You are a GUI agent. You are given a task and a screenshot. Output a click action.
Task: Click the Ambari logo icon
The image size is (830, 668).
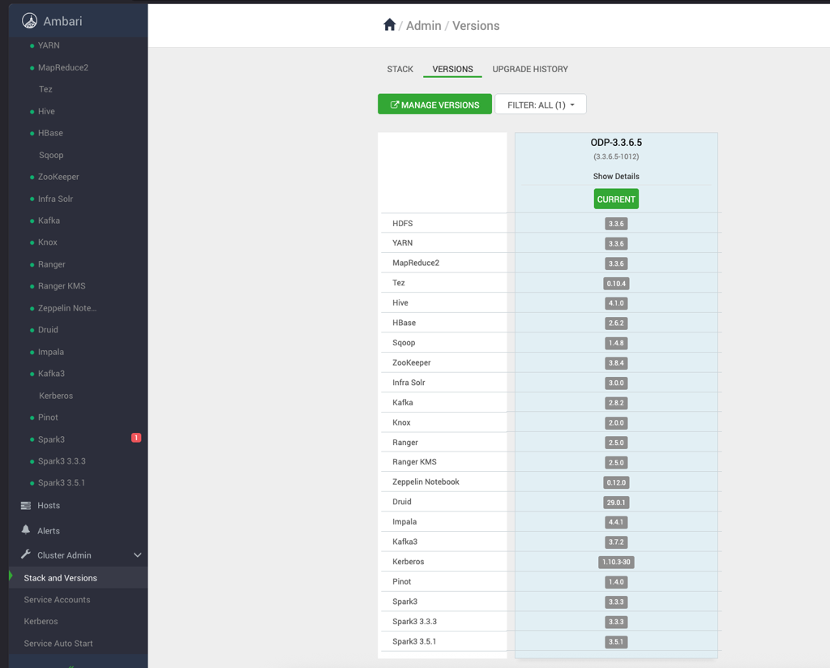(30, 20)
